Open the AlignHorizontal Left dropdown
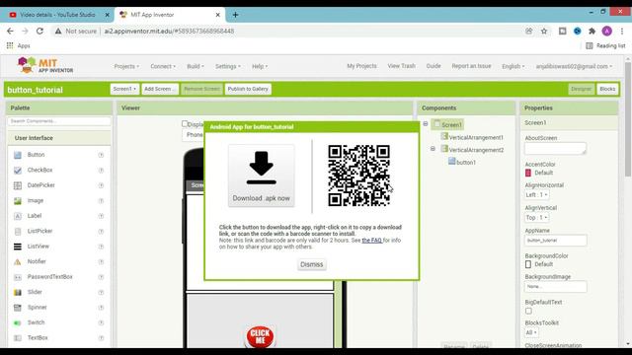The height and width of the screenshot is (355, 632). [x=536, y=195]
